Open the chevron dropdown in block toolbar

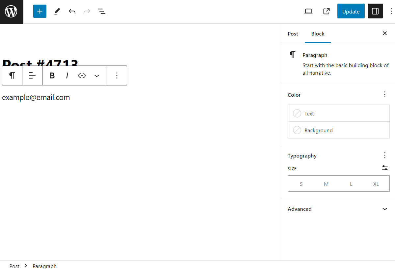click(97, 75)
